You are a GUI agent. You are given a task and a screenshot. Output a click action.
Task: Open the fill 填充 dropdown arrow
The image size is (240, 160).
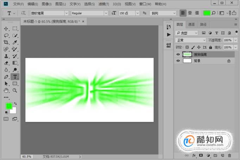pyautogui.click(x=235, y=47)
